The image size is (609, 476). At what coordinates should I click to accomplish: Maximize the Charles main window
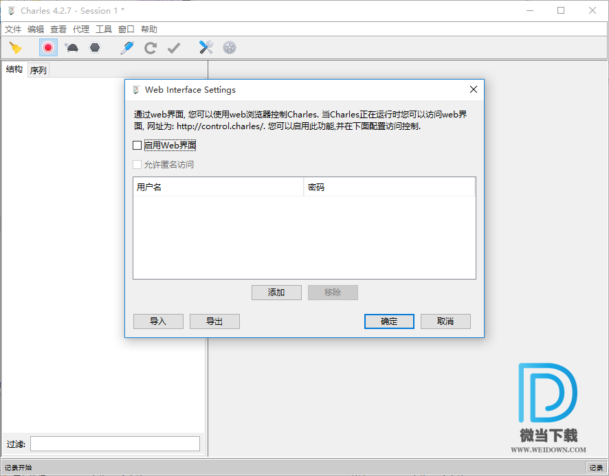[561, 11]
